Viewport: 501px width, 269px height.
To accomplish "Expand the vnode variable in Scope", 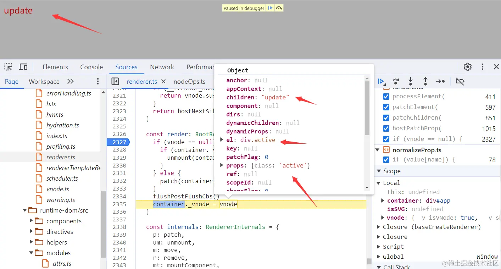I will [383, 218].
